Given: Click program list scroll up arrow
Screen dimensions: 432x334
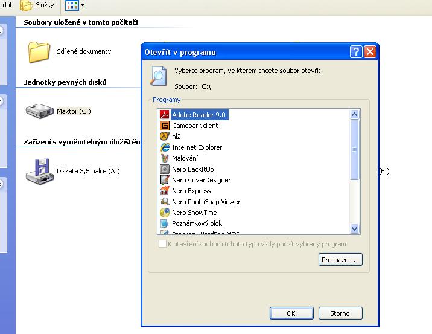Looking at the screenshot, I should click(x=354, y=114).
